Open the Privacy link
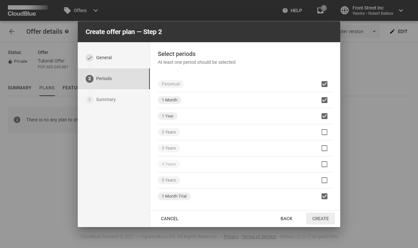Screen dimensions: 418x248 point(231,237)
